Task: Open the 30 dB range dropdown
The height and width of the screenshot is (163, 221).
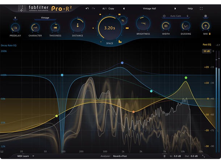Action: [207, 51]
